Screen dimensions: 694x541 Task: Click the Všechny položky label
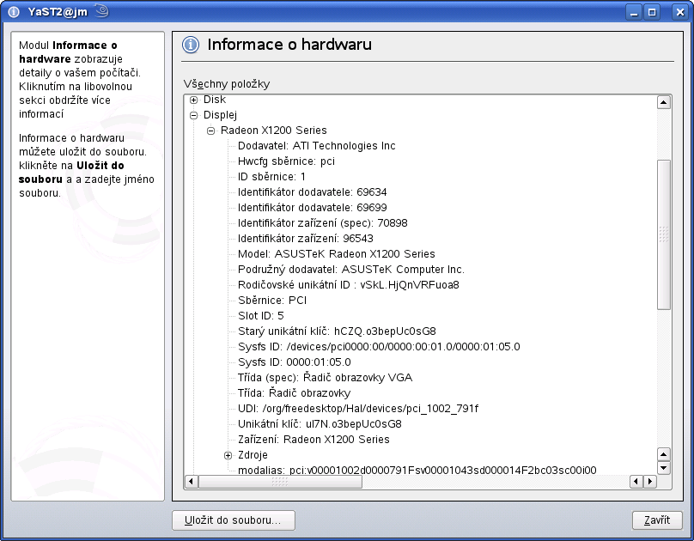(227, 84)
